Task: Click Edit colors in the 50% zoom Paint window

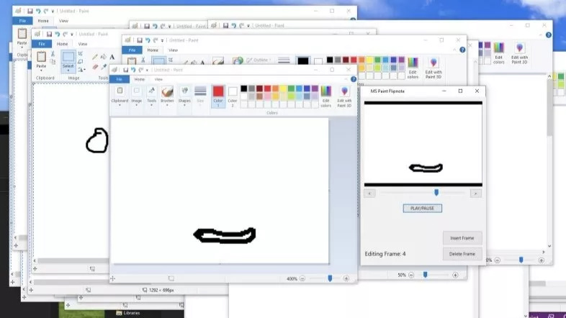Action: (x=413, y=68)
